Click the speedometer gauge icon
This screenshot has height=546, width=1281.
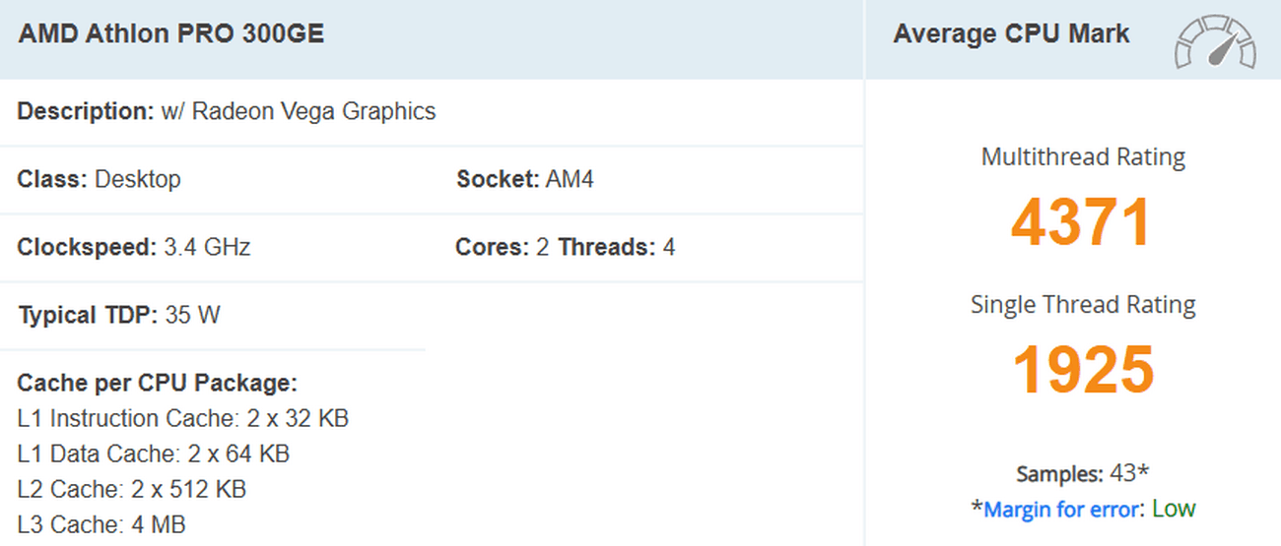[x=1215, y=41]
